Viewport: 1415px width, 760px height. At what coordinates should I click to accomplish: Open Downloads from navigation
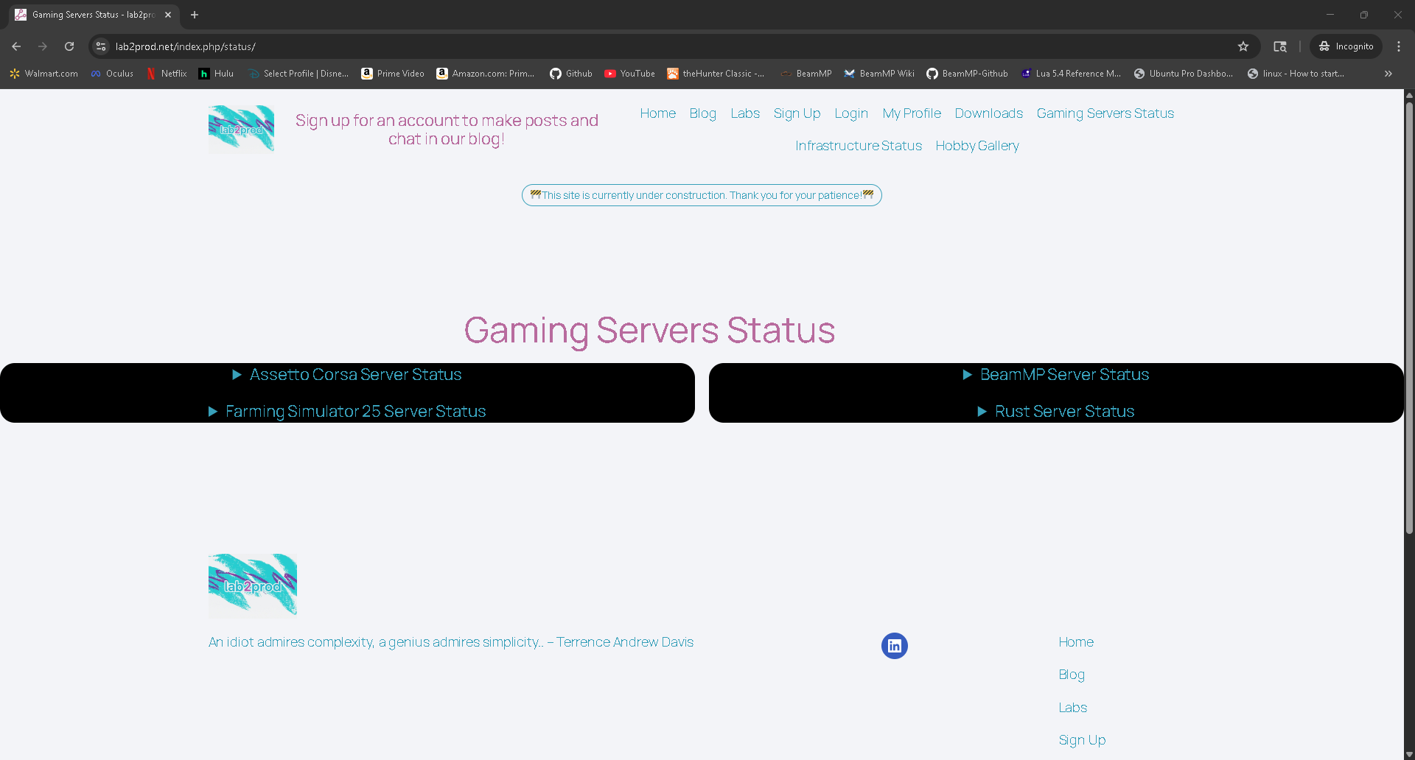[x=989, y=113]
